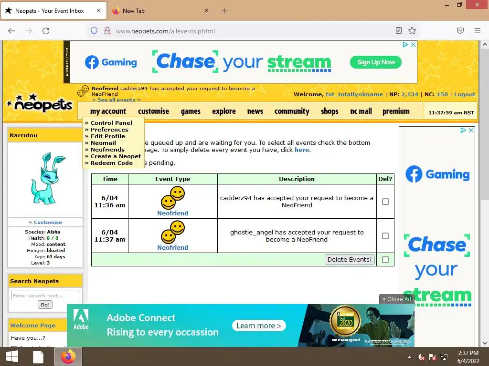Click the Action Center flag tray icon
The width and height of the screenshot is (489, 366).
pyautogui.click(x=433, y=357)
